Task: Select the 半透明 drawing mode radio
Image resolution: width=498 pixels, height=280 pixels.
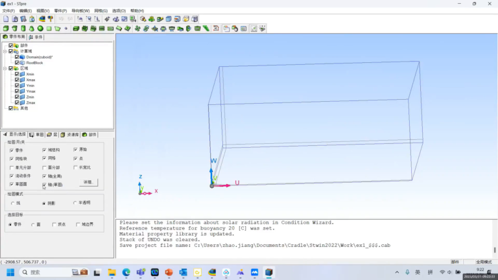Action: [75, 202]
